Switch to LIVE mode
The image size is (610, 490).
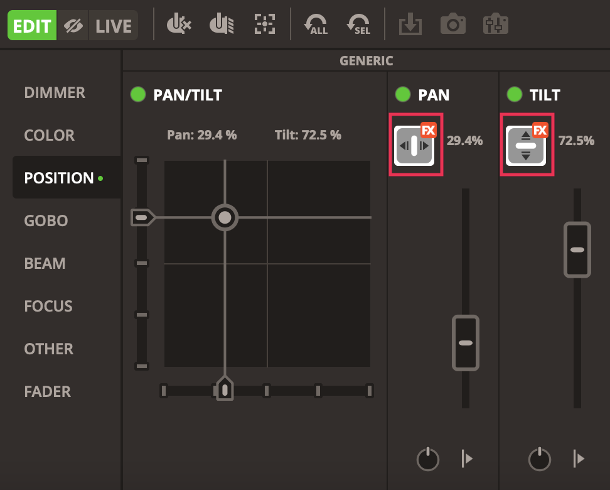114,26
